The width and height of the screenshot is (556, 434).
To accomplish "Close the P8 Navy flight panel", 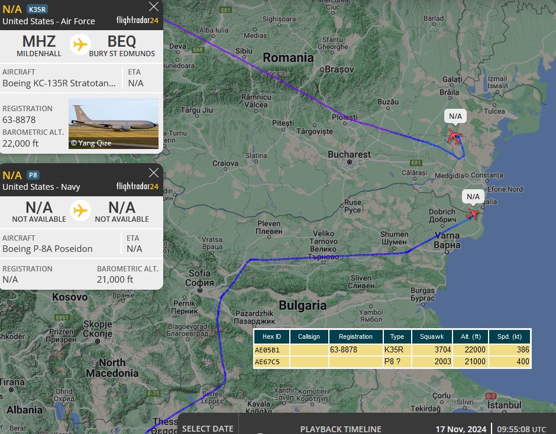I will pyautogui.click(x=154, y=173).
